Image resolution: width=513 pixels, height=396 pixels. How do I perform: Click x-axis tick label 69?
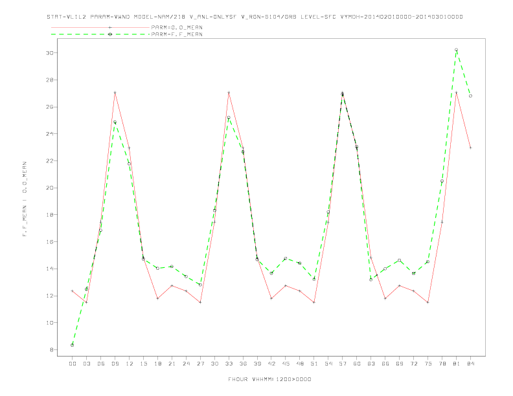(x=400, y=364)
